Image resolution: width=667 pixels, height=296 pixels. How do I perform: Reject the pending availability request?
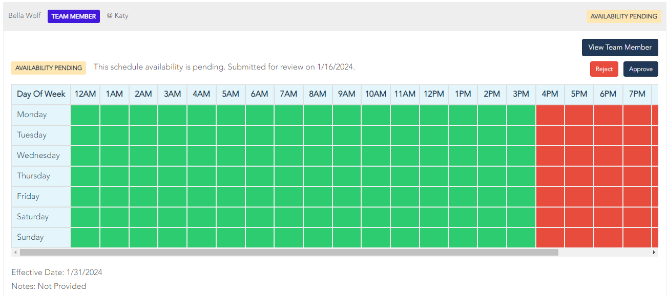pyautogui.click(x=604, y=69)
